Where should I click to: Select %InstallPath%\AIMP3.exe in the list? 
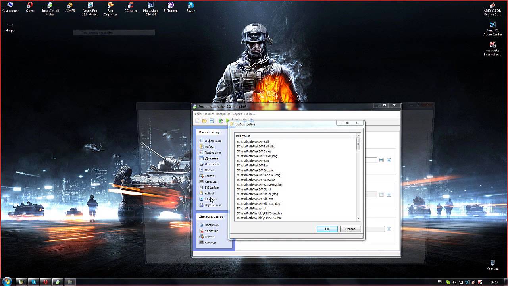pyautogui.click(x=254, y=151)
